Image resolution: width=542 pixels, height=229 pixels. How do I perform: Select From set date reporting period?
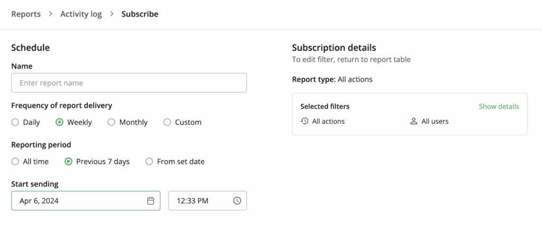click(149, 161)
